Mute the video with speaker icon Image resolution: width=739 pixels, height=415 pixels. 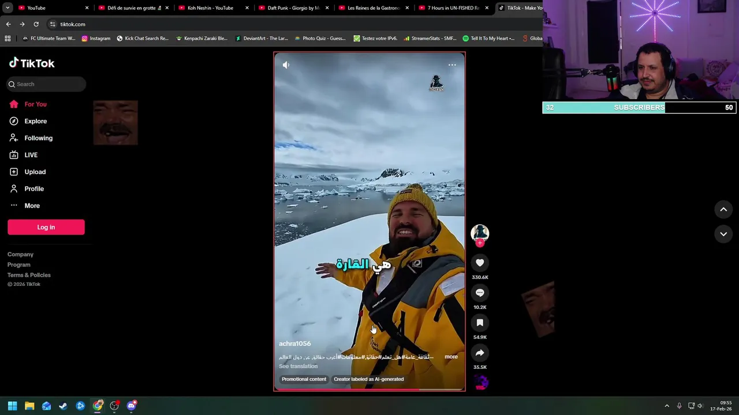tap(286, 65)
